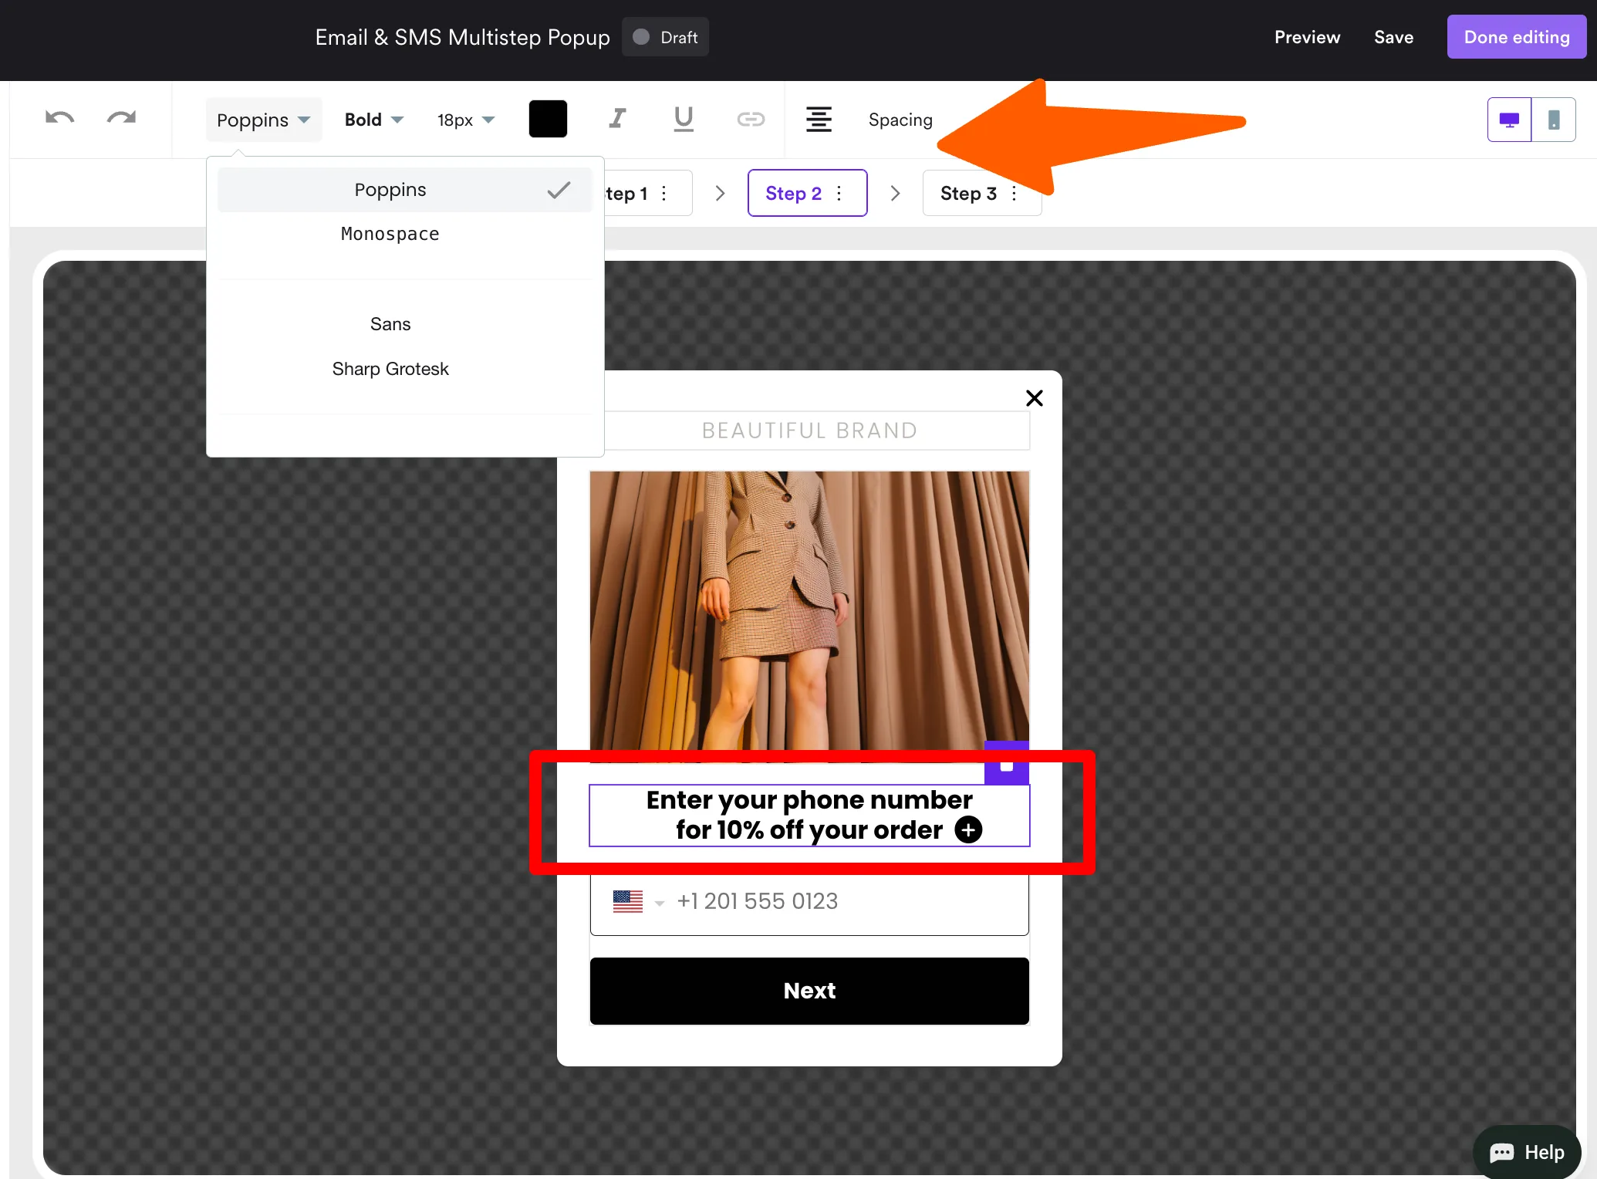
Task: Click the undo arrow icon
Action: 59,119
